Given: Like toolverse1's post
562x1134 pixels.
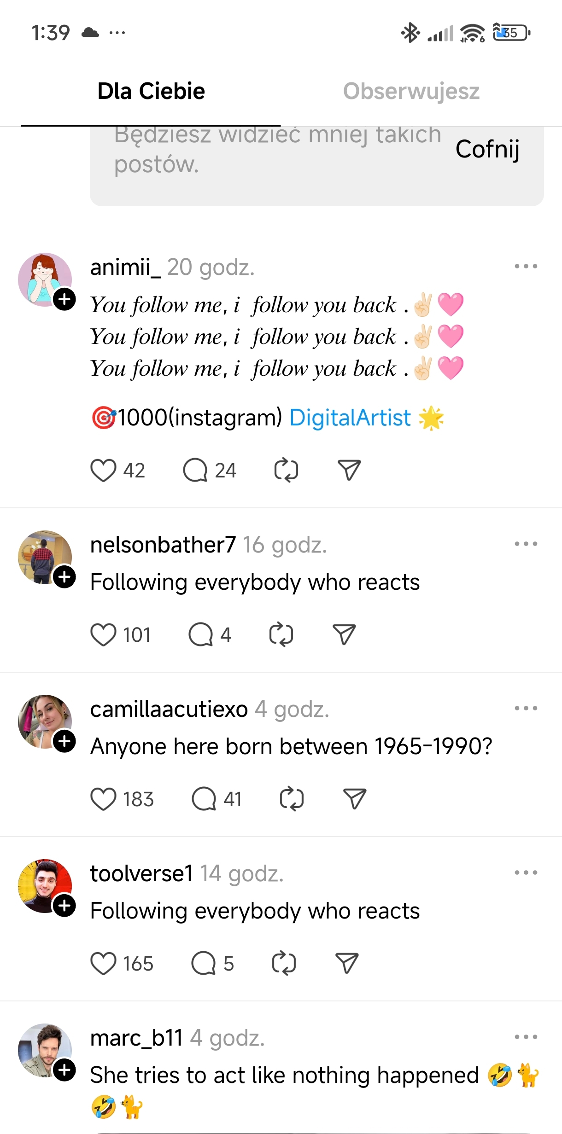Looking at the screenshot, I should click(103, 963).
